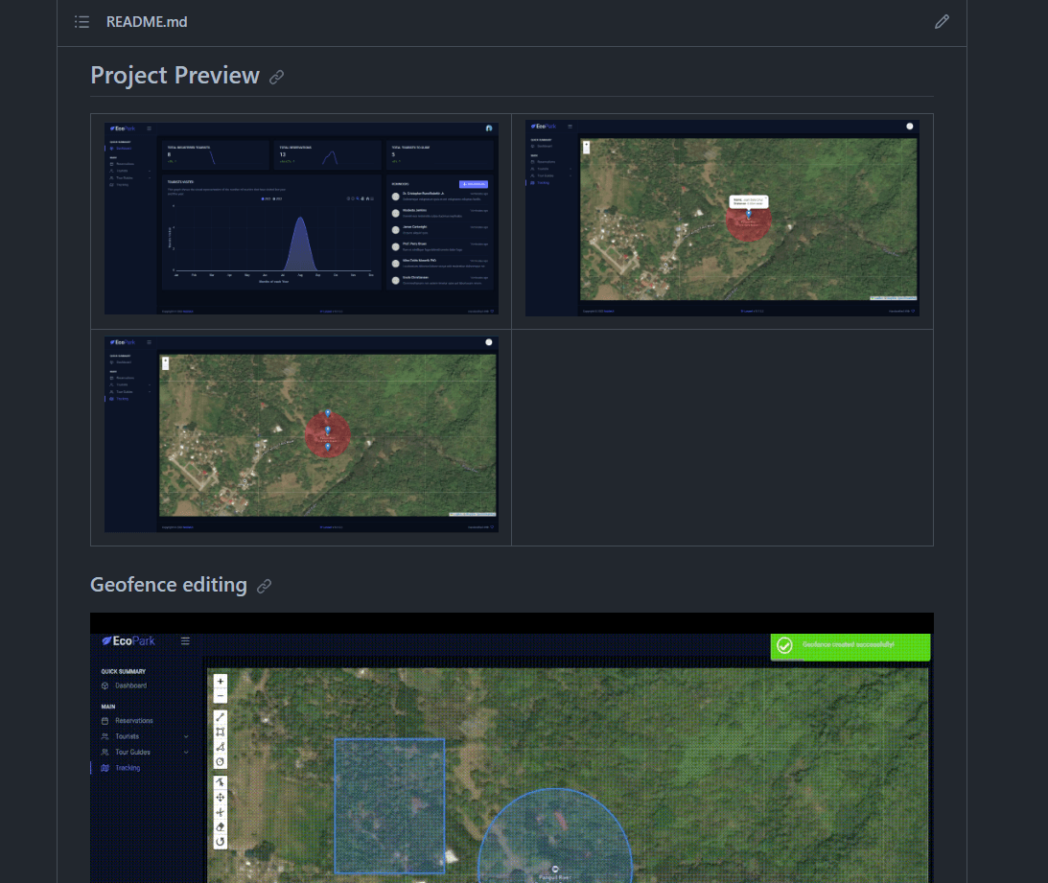1048x883 pixels.
Task: Toggle the hamburger sidebar menu beside EcoPark logo
Action: click(x=185, y=641)
